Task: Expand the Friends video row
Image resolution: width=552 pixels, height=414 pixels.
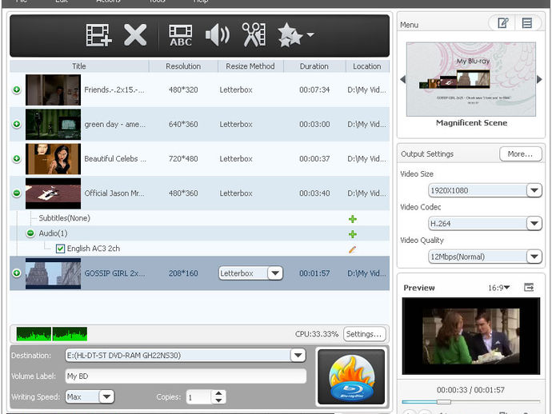Action: (17, 90)
